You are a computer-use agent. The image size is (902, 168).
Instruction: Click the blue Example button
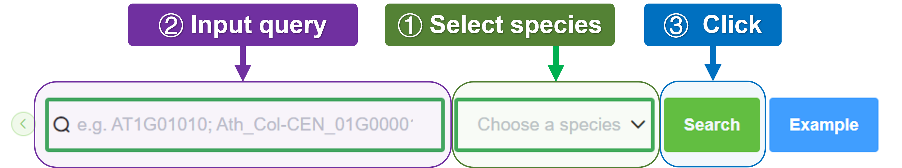tap(823, 125)
